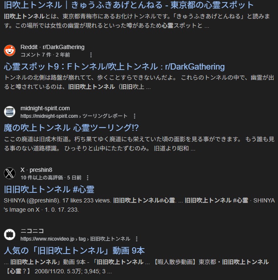
Task: Click the X · preshin8 source label
Action: tap(36, 170)
